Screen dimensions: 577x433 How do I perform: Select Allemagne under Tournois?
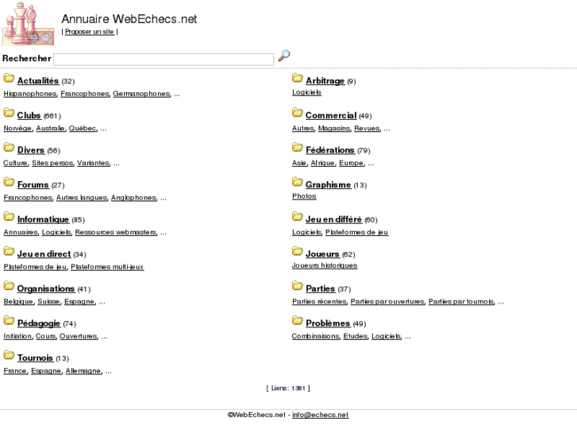point(83,371)
